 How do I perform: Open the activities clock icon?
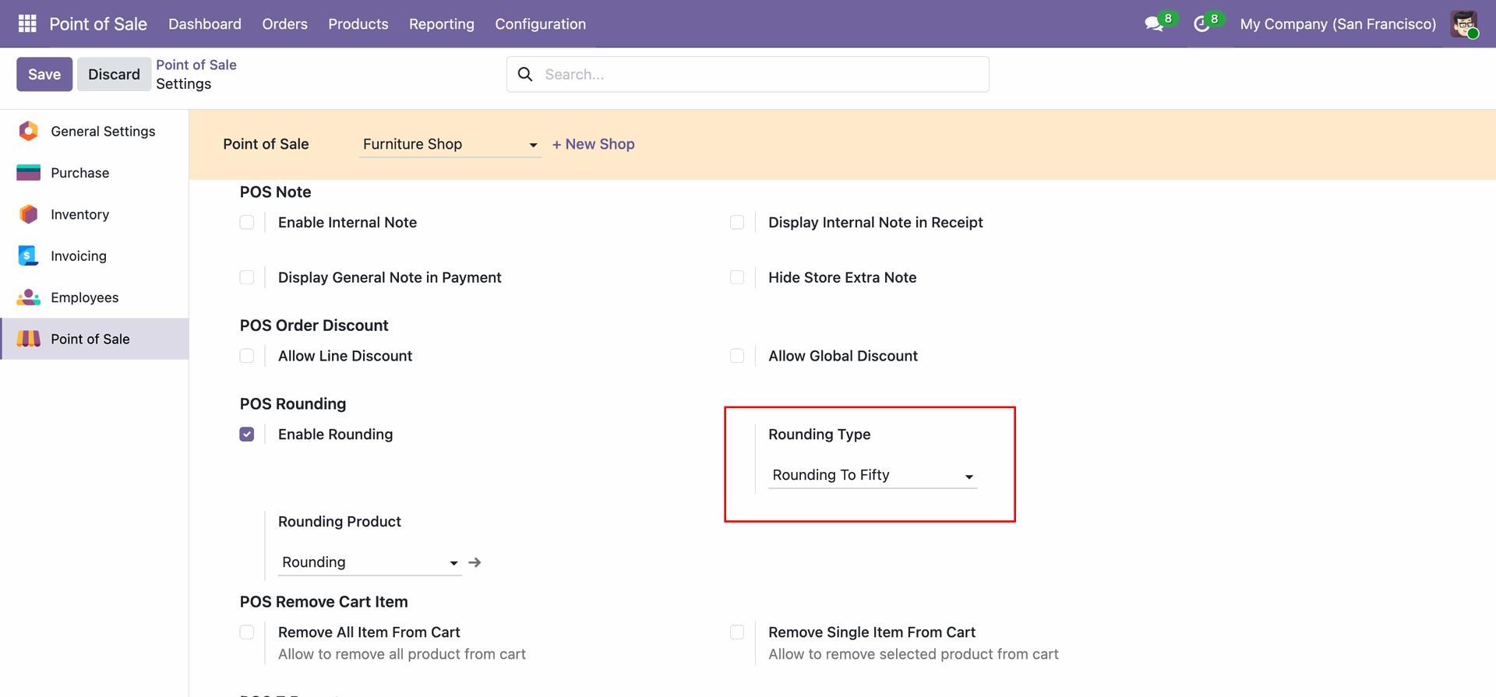click(1201, 24)
